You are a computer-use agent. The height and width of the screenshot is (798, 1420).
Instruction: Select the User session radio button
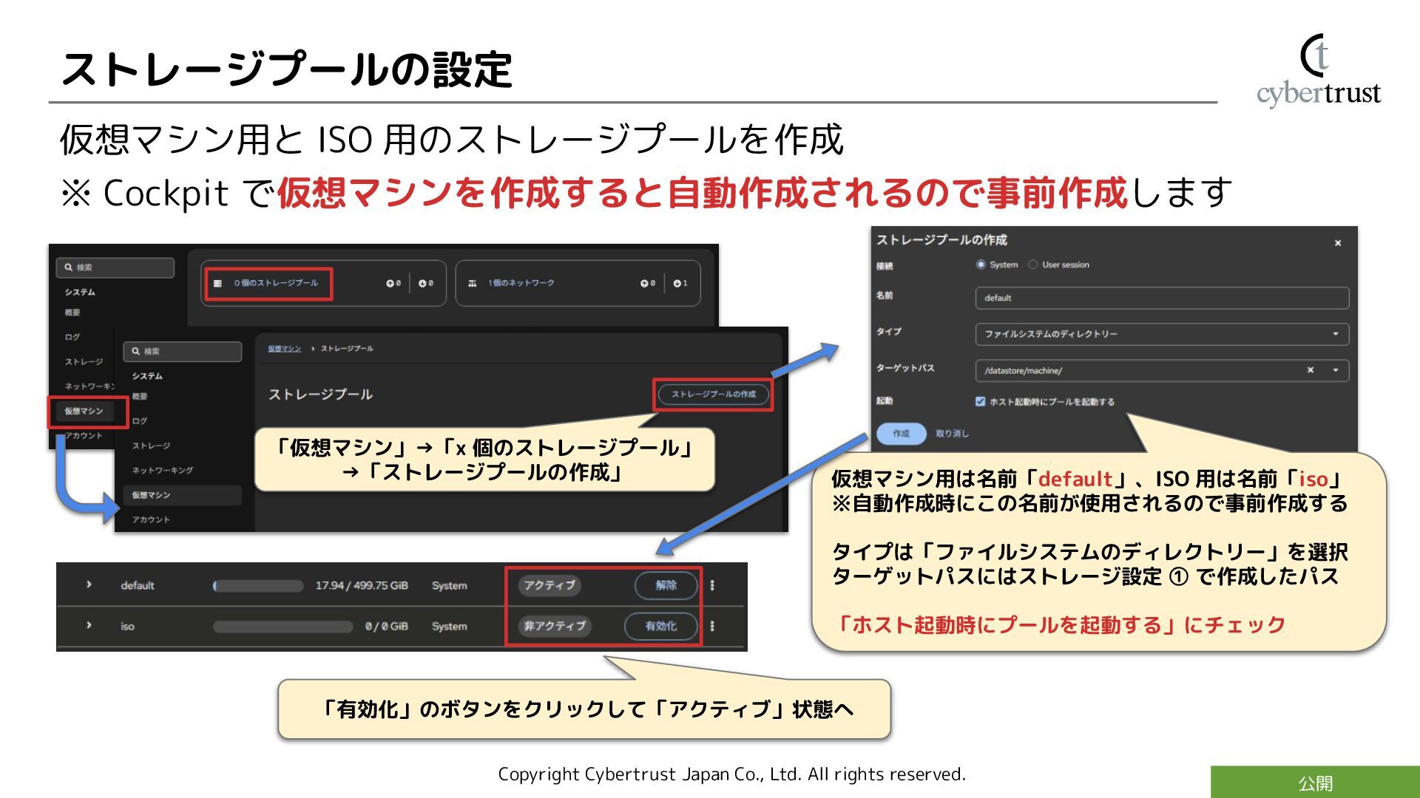(x=1032, y=265)
